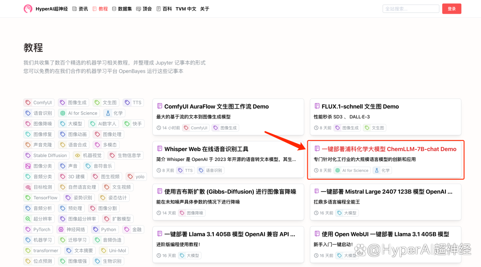The width and height of the screenshot is (481, 267).
Task: Select the 语音识别 tag in the tag list
Action: pyautogui.click(x=39, y=113)
